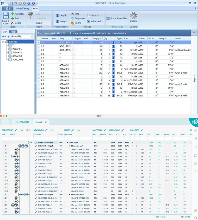198x220 pixels.
Task: Select the View tab in the left panel
Action: tap(5, 32)
